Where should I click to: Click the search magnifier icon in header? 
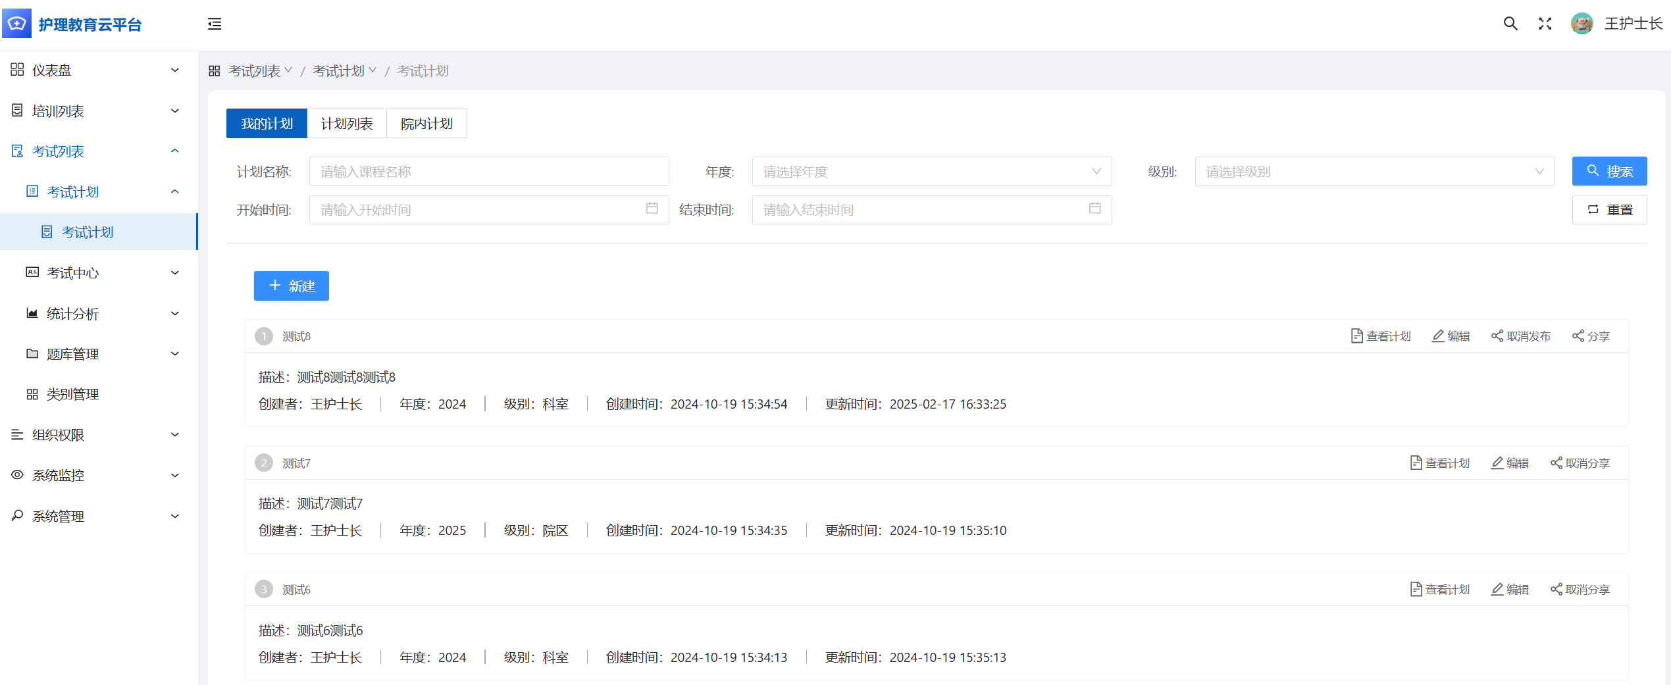pos(1510,24)
